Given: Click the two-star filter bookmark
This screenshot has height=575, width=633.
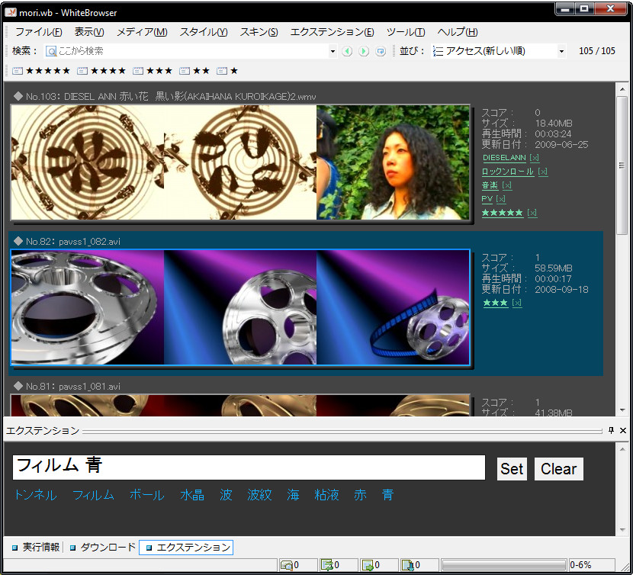Looking at the screenshot, I should click(194, 71).
